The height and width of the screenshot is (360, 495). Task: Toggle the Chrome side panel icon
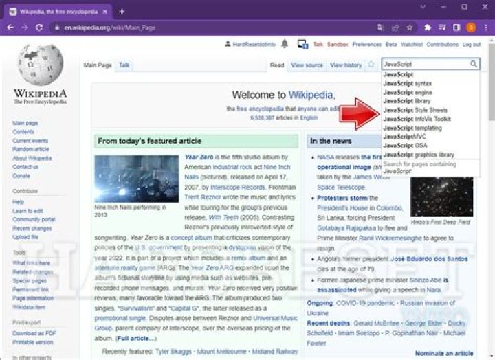pyautogui.click(x=456, y=27)
